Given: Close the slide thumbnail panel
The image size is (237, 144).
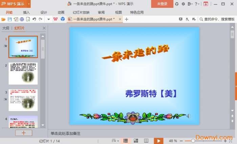Looking at the screenshot, I should (44, 28).
